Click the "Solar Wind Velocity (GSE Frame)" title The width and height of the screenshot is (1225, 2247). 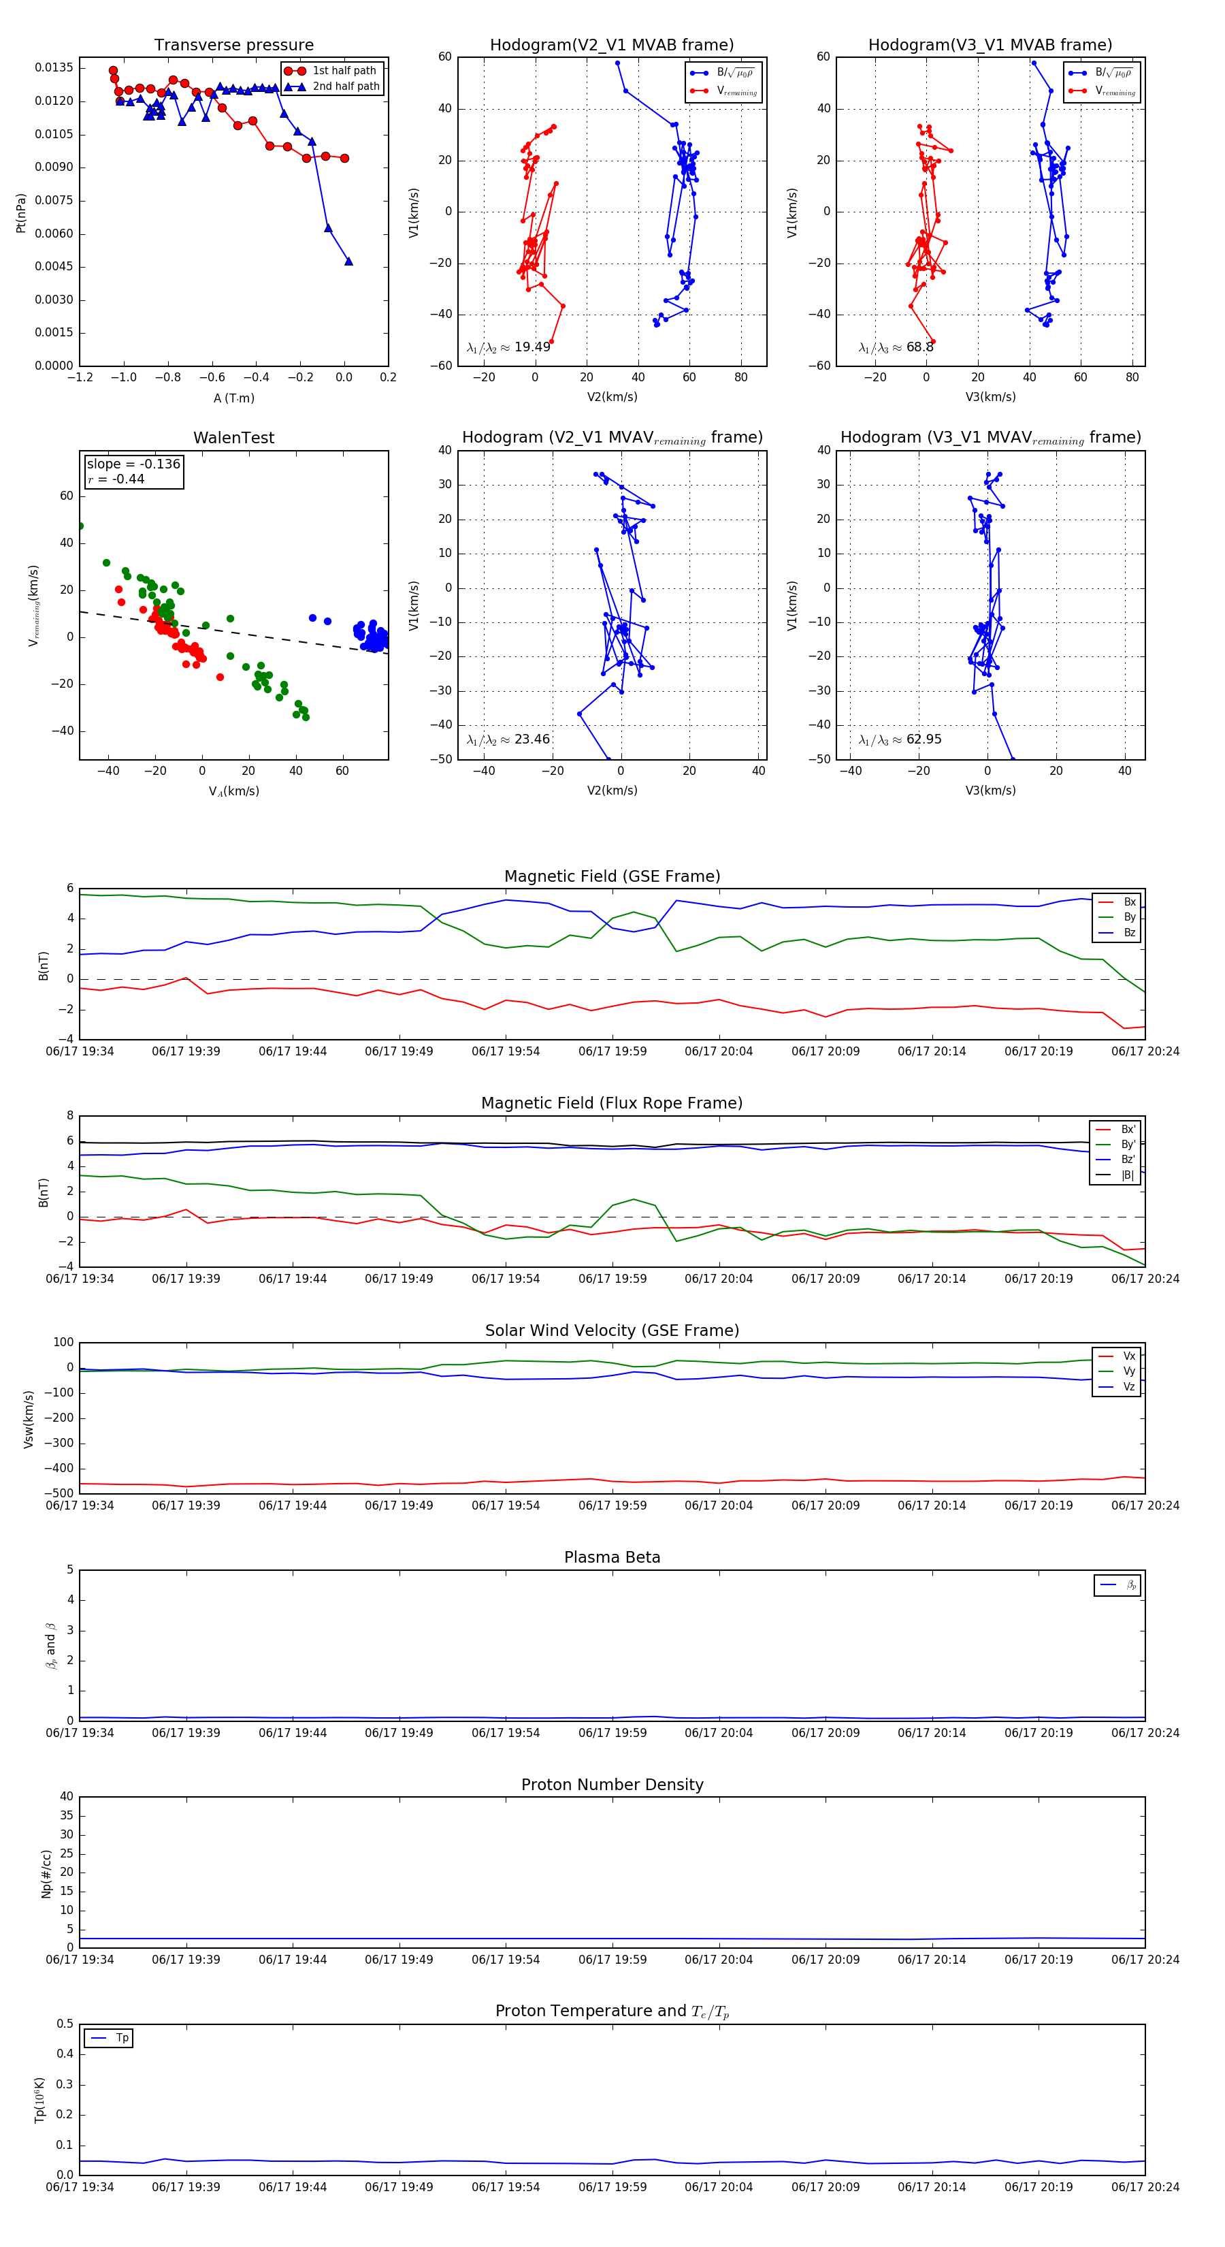point(612,1331)
